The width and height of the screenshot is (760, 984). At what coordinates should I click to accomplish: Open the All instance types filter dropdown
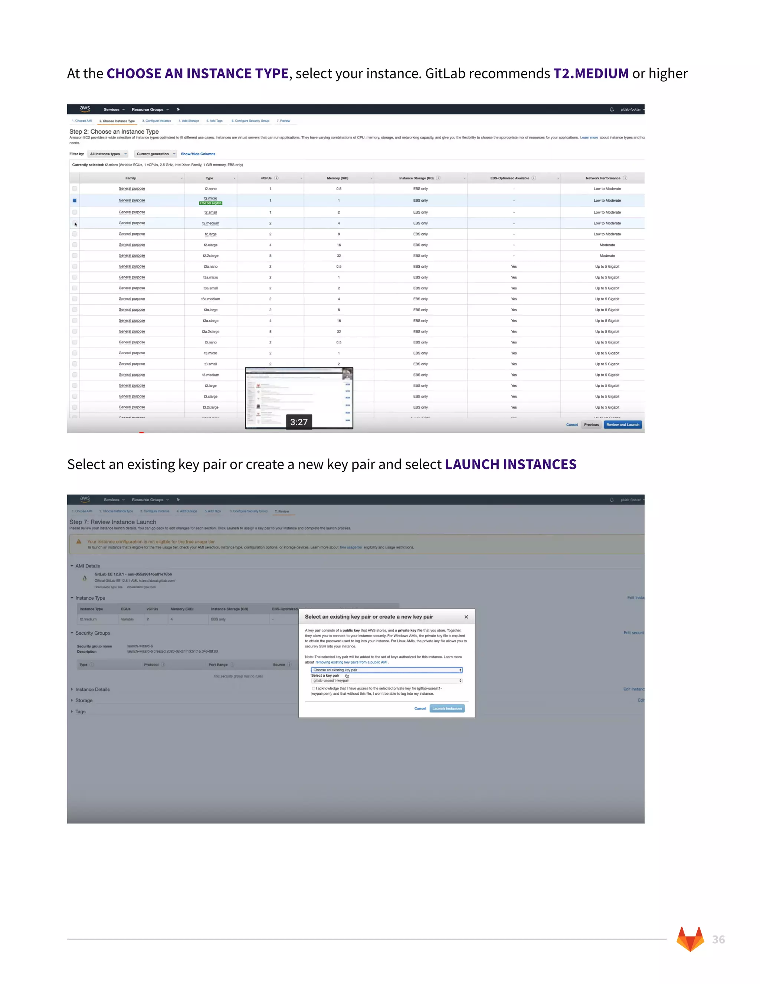tap(108, 154)
